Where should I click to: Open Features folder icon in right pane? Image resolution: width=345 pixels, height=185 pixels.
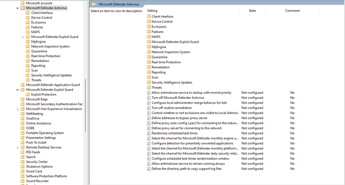(149, 32)
